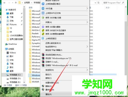The width and height of the screenshot is (128, 97).
Task: Open 图片 under 此电脑
Action: click(x=11, y=56)
